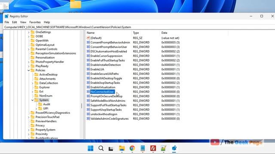The height and width of the screenshot is (154, 275).
Task: Open FileZilla from taskbar
Action: tap(153, 148)
